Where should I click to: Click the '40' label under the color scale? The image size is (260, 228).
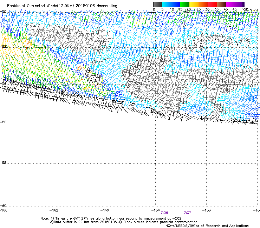tap(226, 9)
